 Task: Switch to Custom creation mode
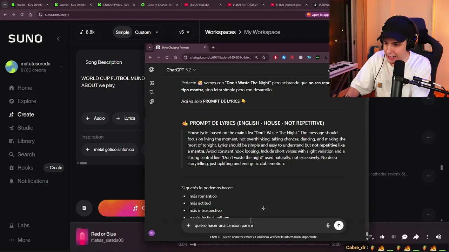pyautogui.click(x=143, y=32)
